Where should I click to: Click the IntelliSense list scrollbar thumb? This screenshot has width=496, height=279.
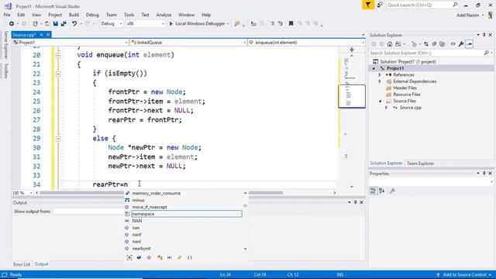245,205
